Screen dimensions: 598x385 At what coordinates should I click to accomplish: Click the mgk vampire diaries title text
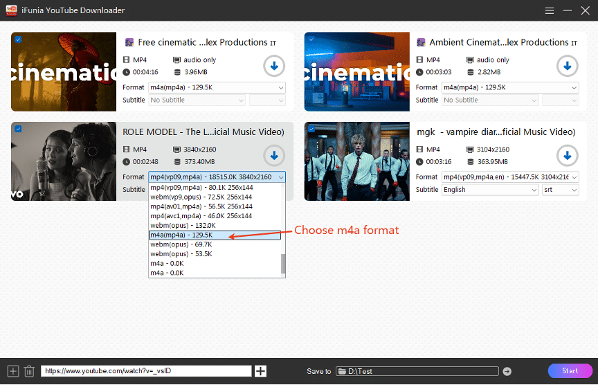point(496,132)
